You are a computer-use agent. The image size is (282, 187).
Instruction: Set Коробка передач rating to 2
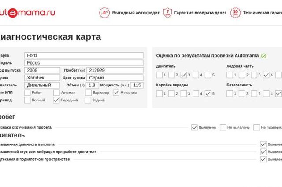click(171, 93)
